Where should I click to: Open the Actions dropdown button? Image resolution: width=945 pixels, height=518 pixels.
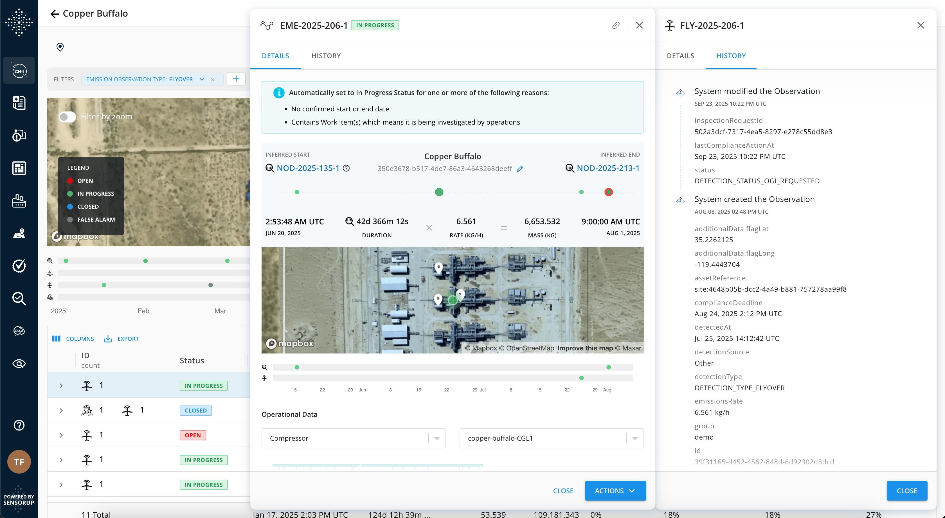coord(615,490)
